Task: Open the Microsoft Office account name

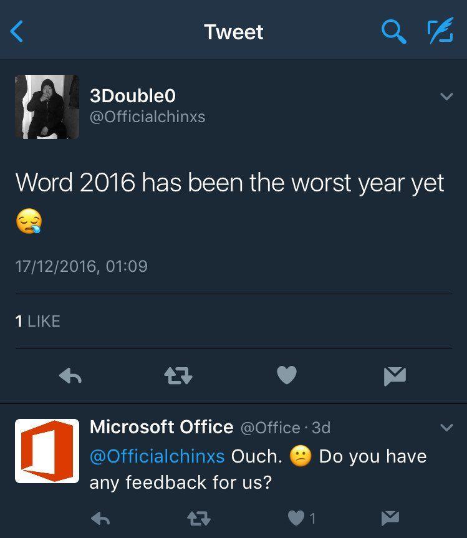Action: click(x=161, y=427)
